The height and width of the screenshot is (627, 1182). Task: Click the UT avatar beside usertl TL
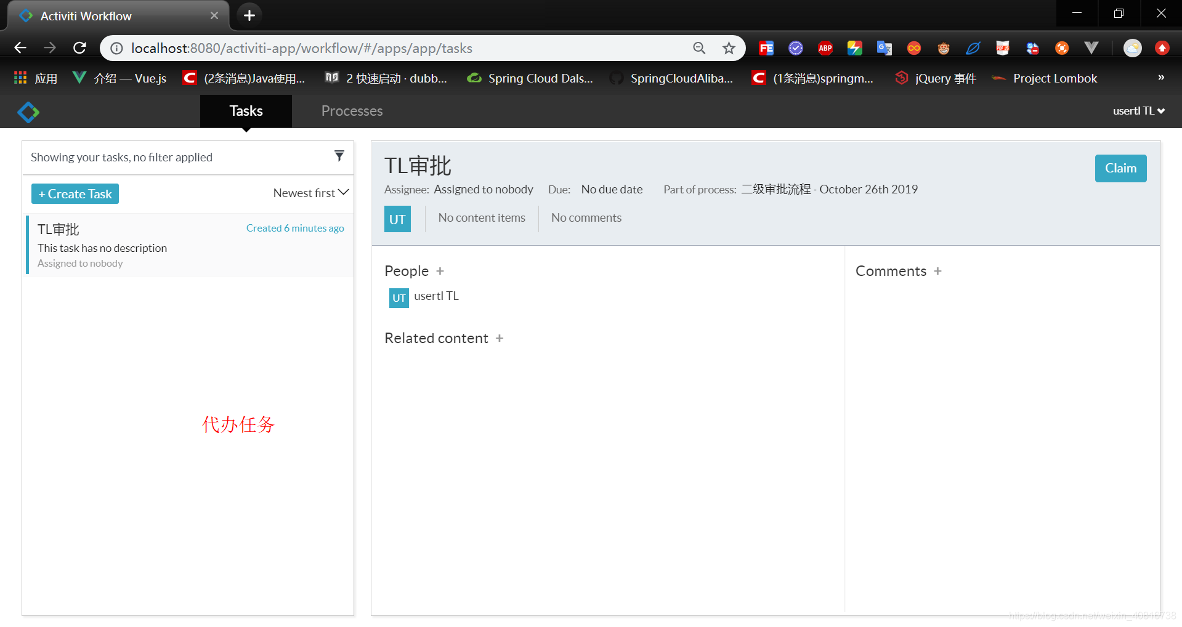(399, 298)
